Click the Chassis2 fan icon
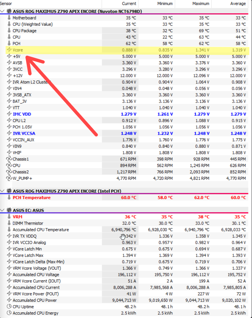 (x=9, y=172)
